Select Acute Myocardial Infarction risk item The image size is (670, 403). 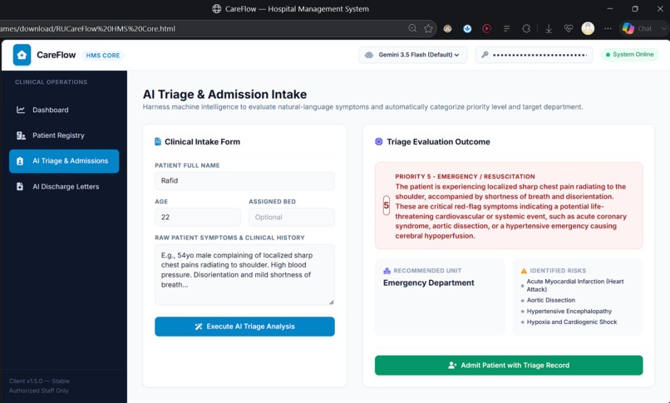pos(574,285)
